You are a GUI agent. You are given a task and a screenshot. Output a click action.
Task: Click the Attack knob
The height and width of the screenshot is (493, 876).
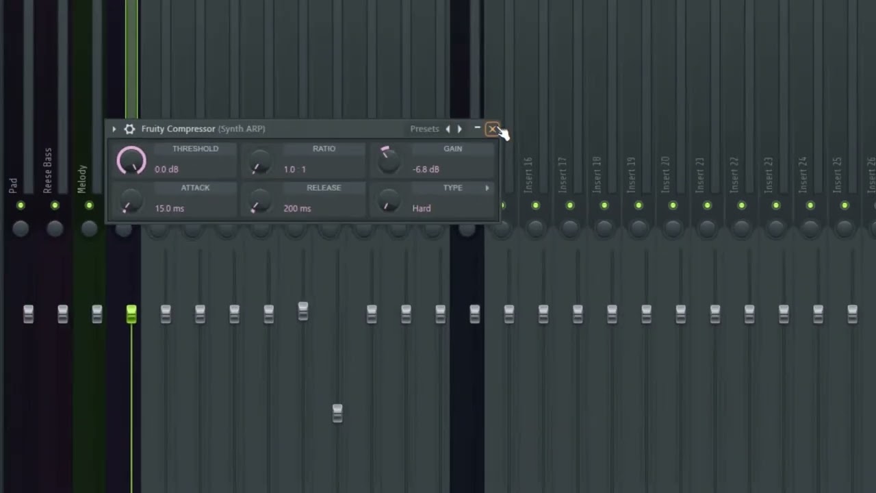pyautogui.click(x=130, y=202)
